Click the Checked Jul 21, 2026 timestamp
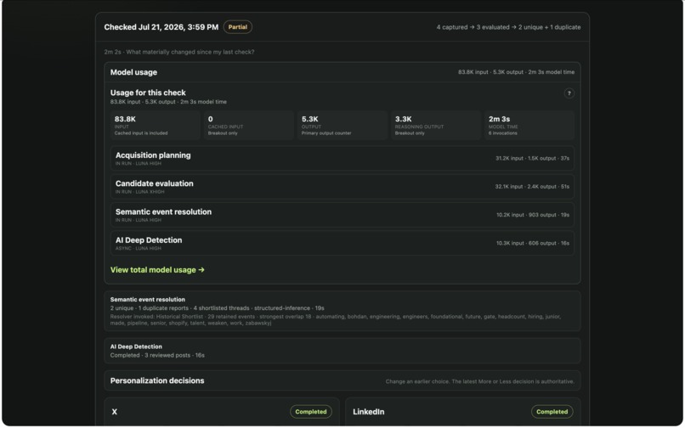685x428 pixels. click(161, 27)
